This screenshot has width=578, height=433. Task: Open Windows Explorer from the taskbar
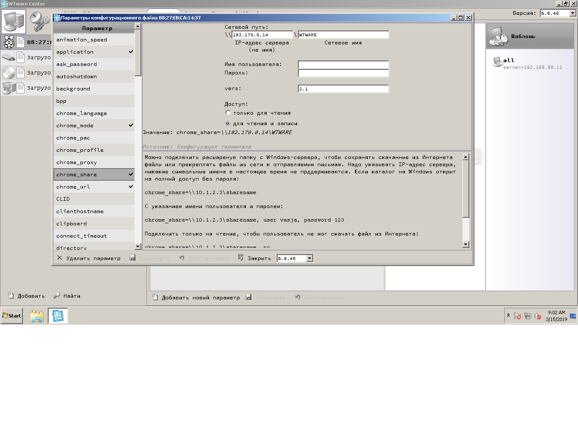pos(37,316)
